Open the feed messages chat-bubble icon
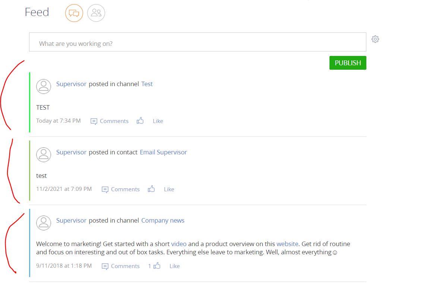 (x=74, y=13)
